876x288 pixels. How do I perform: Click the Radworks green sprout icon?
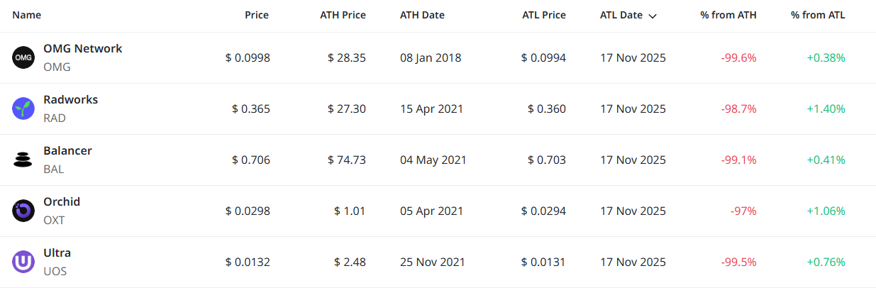coord(23,109)
